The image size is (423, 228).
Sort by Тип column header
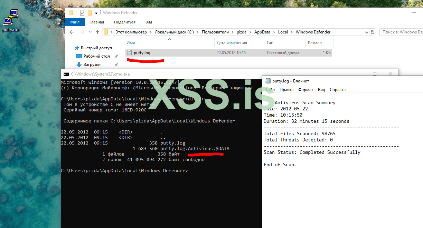(x=270, y=43)
